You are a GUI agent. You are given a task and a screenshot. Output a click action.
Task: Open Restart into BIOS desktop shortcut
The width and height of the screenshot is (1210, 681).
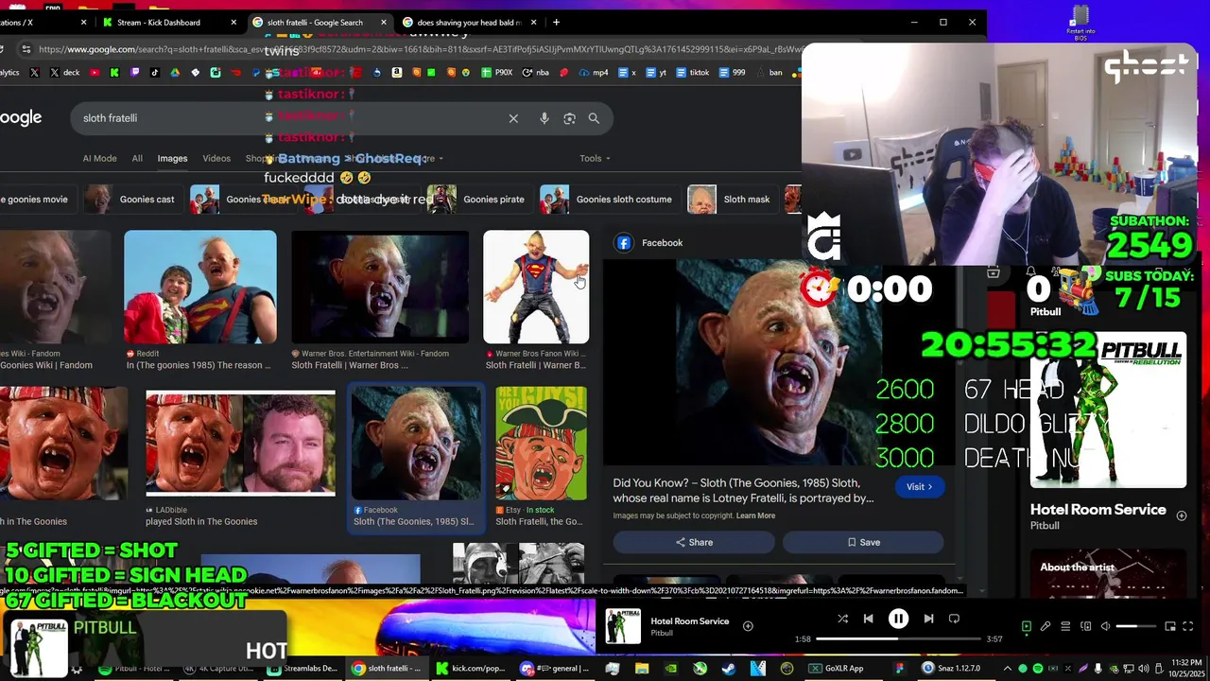click(x=1080, y=21)
